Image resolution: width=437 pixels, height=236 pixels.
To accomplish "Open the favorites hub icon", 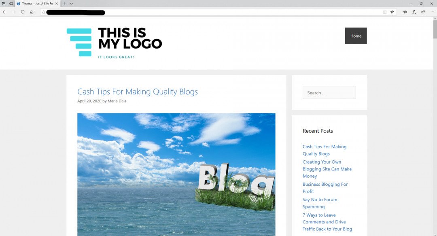I will click(x=405, y=12).
